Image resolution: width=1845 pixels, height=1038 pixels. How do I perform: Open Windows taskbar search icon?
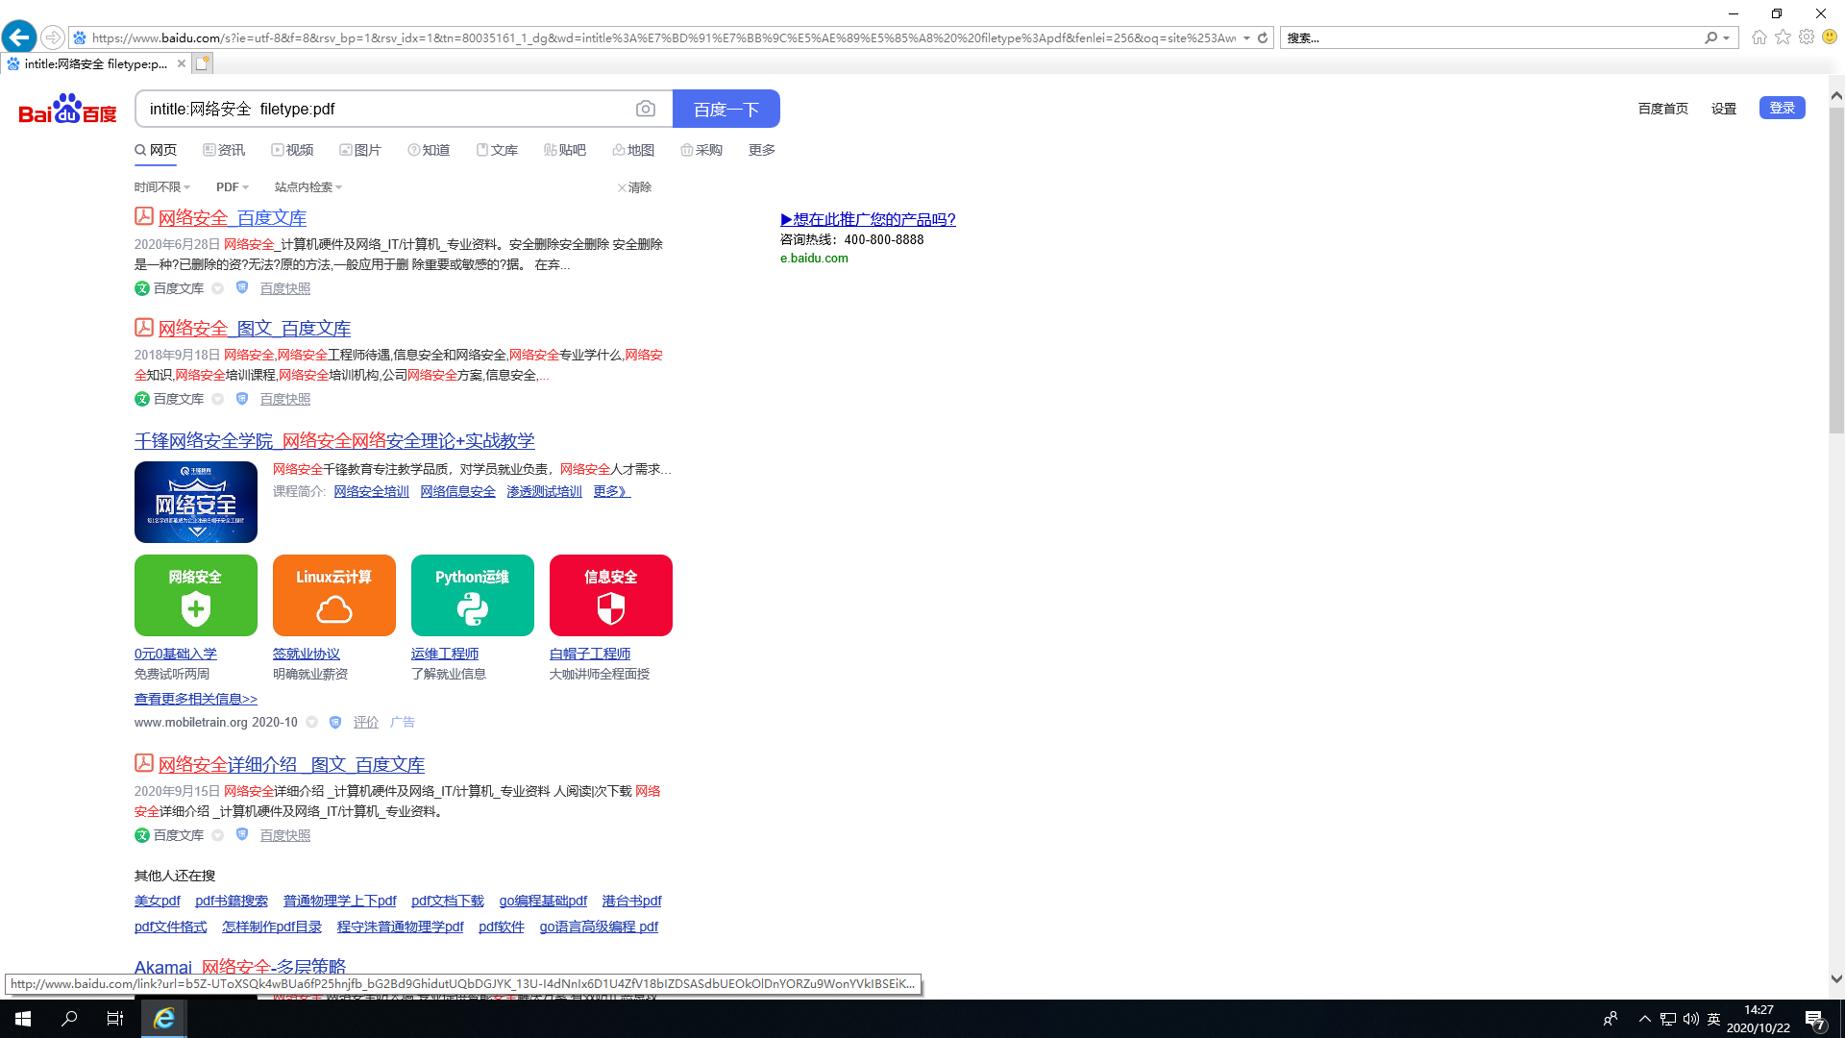tap(69, 1019)
